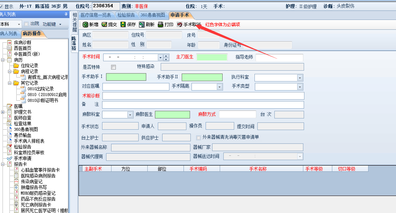The image size is (396, 213).
Task: Open 死亡病例报告卡 icon
Action: (x=16, y=205)
